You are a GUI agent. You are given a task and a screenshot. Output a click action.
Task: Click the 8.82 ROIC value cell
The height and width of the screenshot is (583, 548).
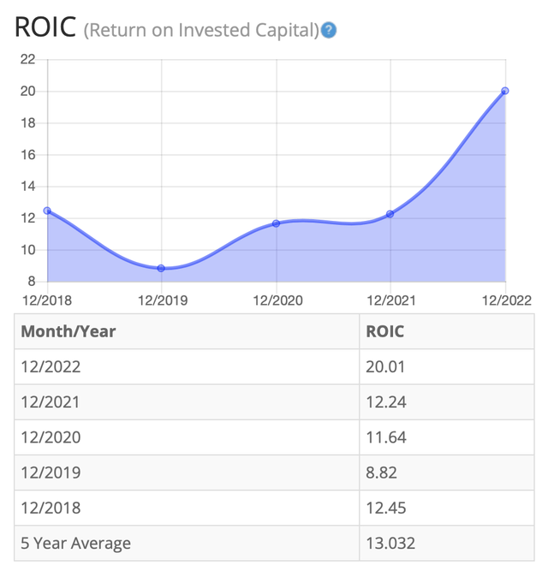click(x=381, y=472)
